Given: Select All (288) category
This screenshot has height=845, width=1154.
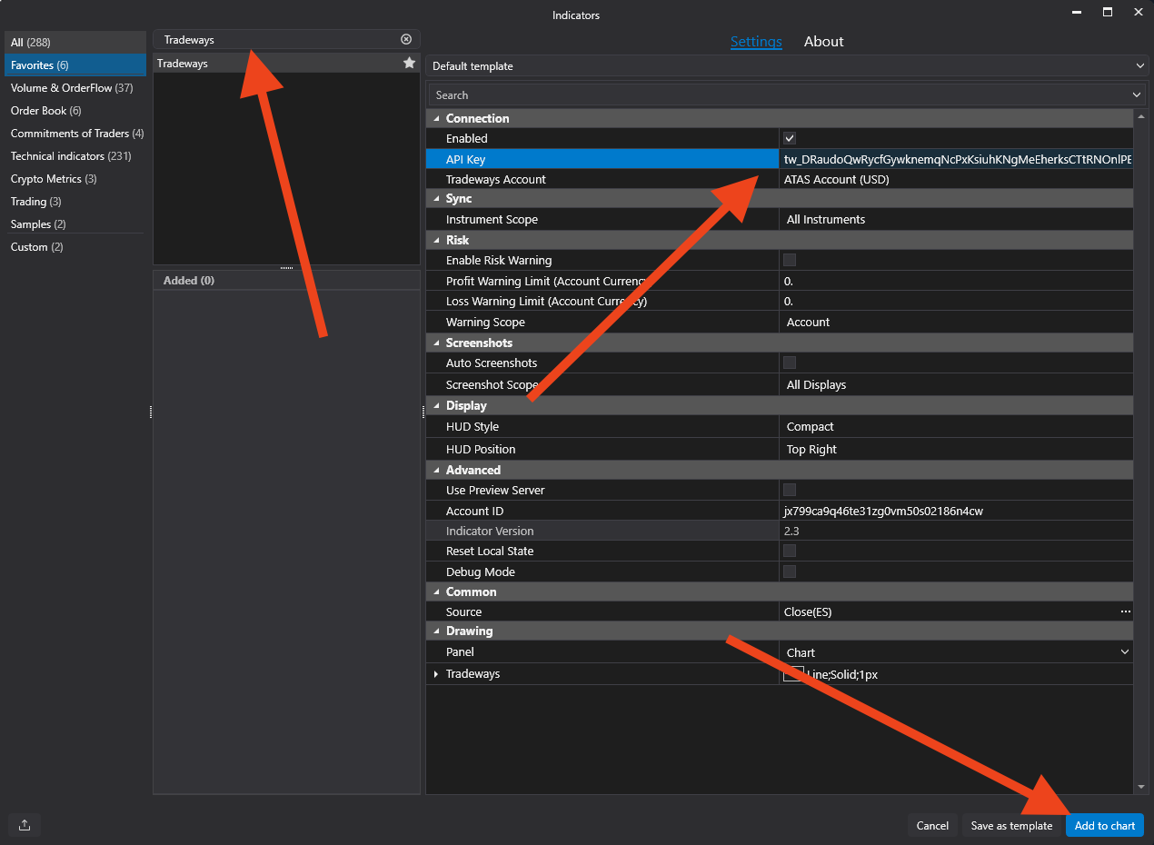Looking at the screenshot, I should [75, 43].
